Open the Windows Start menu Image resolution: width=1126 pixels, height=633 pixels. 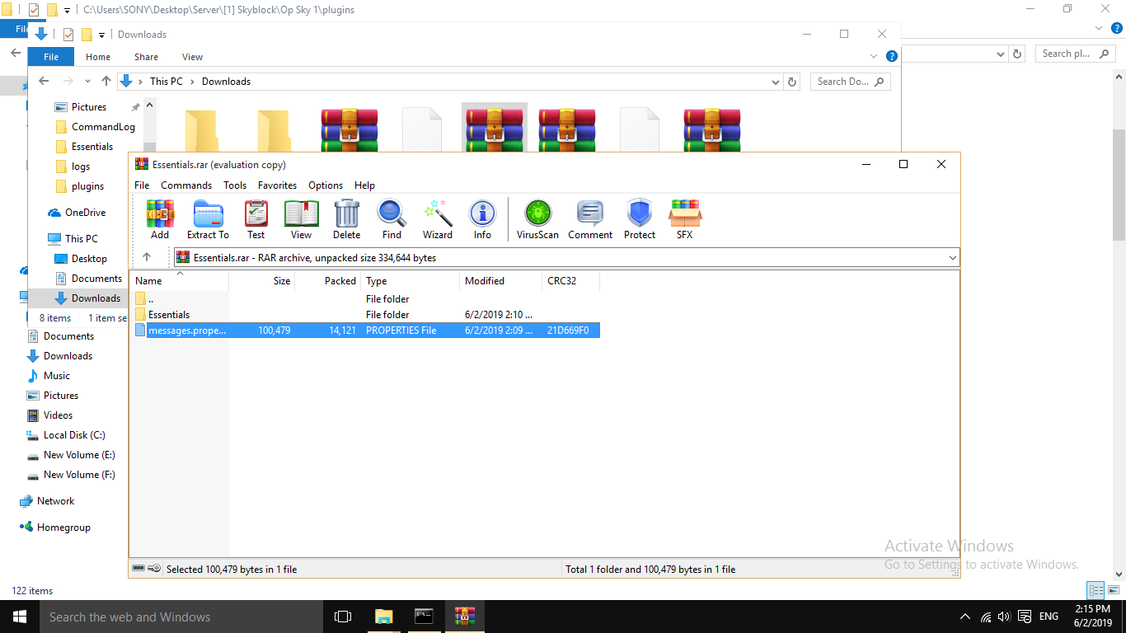(19, 617)
